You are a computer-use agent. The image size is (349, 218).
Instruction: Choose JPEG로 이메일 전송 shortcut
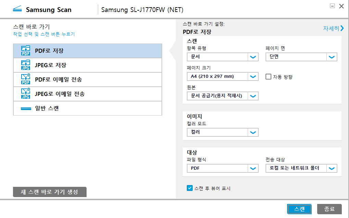tap(88, 94)
